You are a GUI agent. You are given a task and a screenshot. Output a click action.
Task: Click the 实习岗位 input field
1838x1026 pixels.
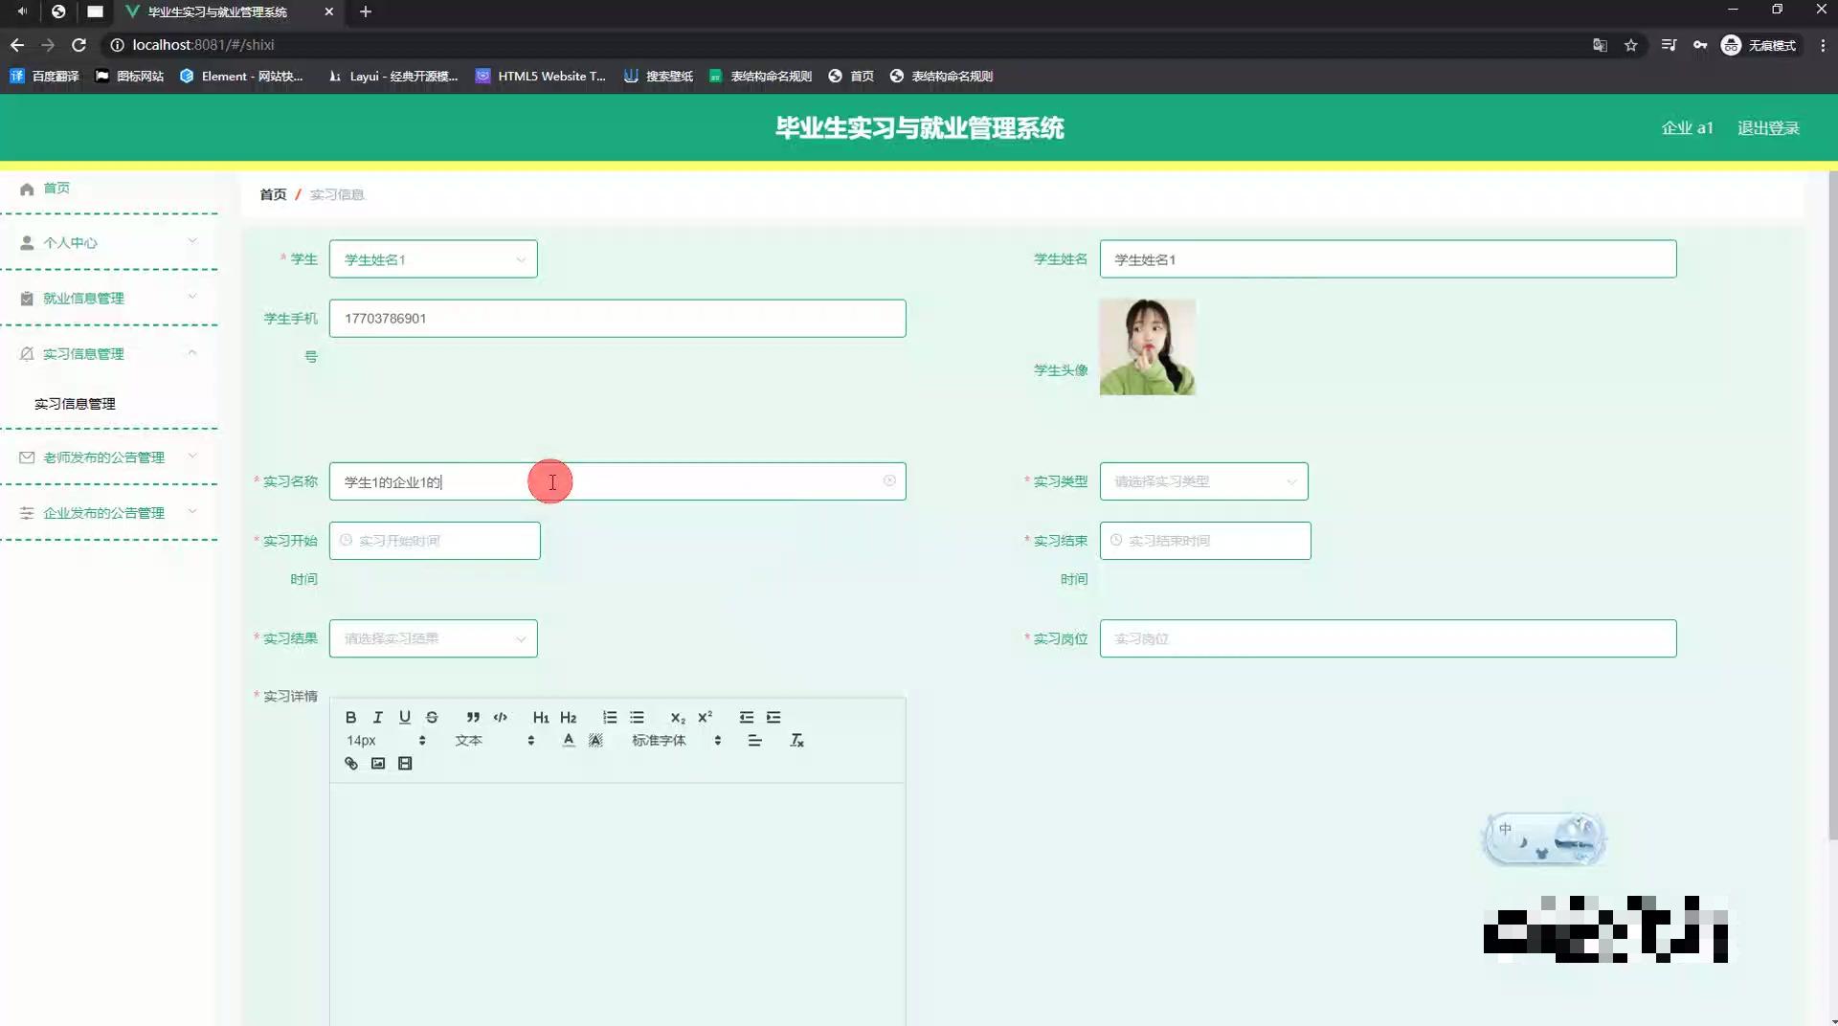tap(1388, 638)
